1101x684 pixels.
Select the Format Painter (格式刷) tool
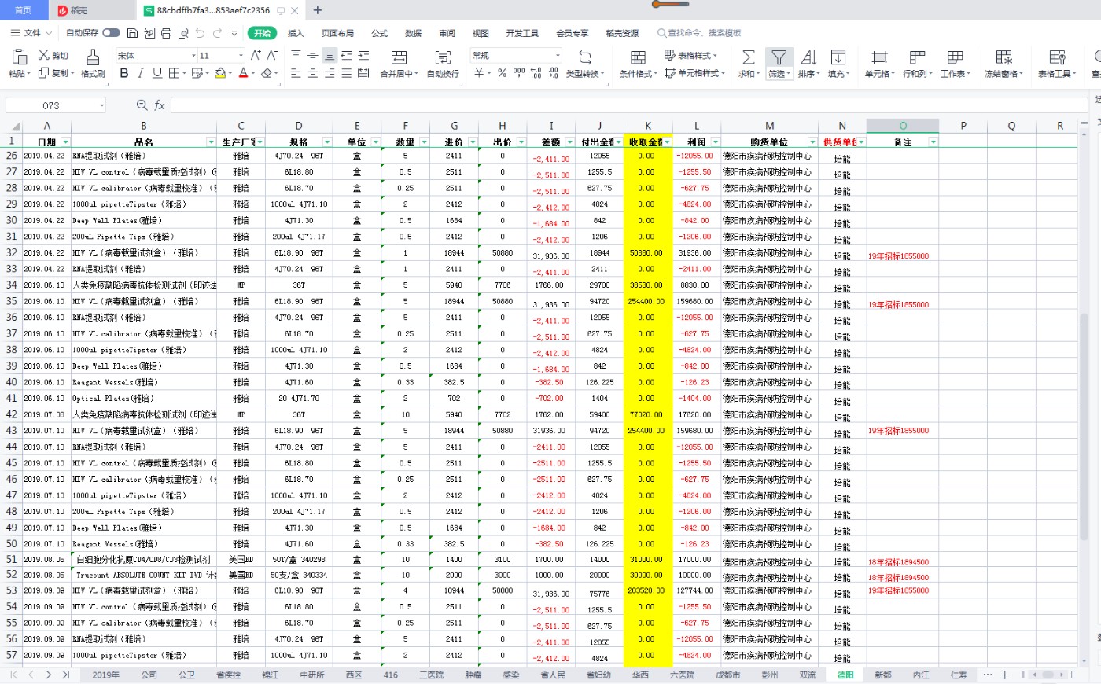tap(93, 57)
